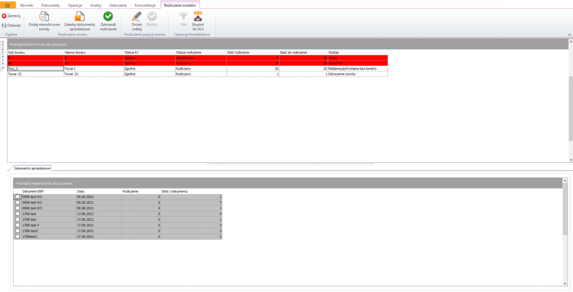The height and width of the screenshot is (292, 573).
Task: Click Załaduj dokumenty sprzedażowe icon
Action: 79,16
